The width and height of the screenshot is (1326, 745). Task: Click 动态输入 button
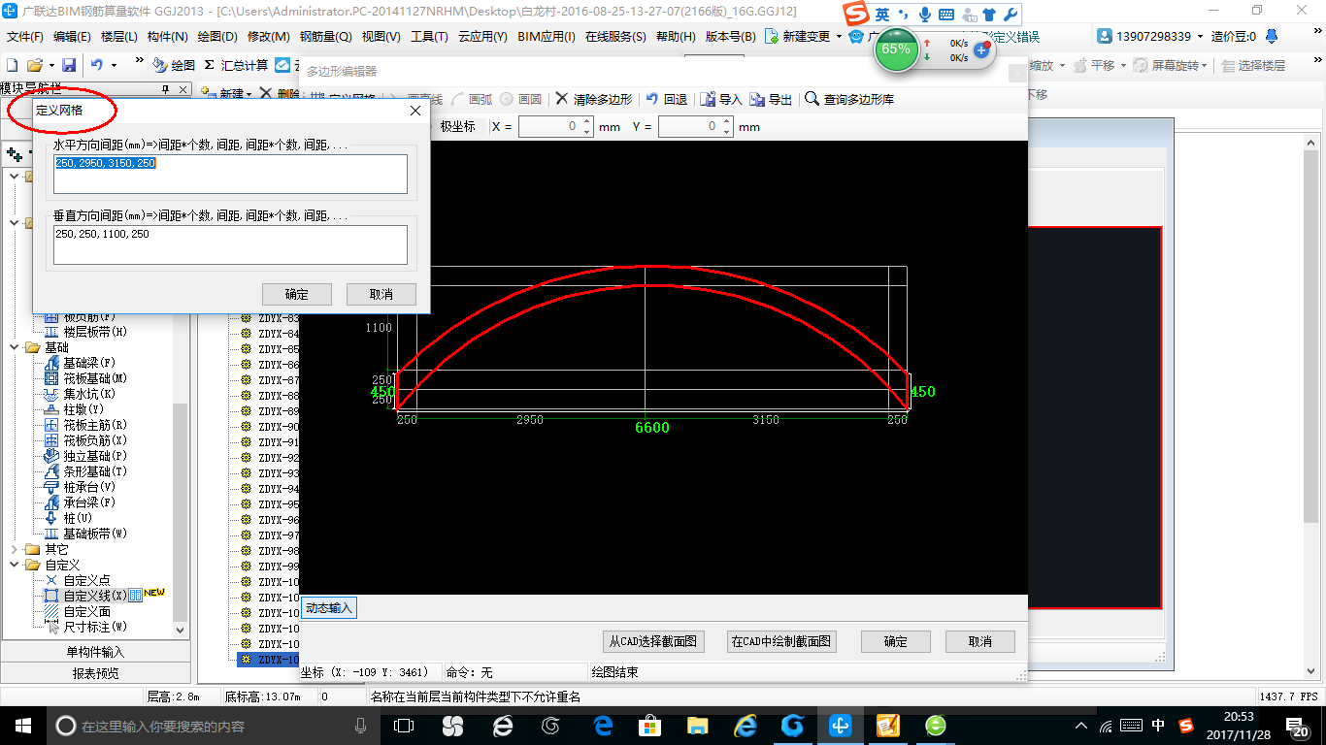pyautogui.click(x=329, y=608)
